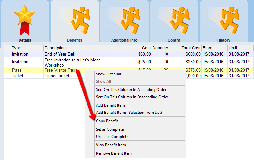Sort this column in descending order
This screenshot has width=254, height=160.
pyautogui.click(x=132, y=97)
